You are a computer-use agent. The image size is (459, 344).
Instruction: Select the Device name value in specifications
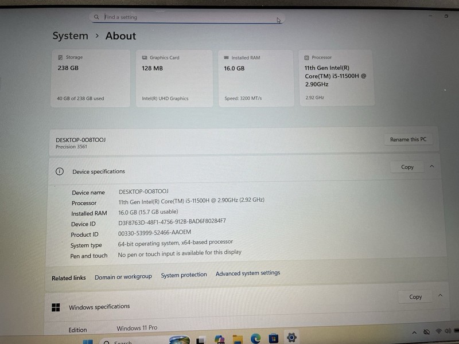(x=143, y=191)
